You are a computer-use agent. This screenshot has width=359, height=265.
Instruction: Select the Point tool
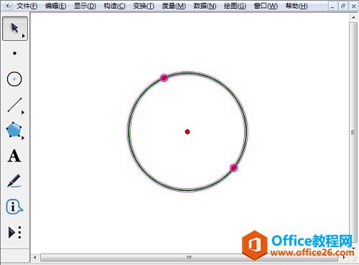pyautogui.click(x=14, y=53)
